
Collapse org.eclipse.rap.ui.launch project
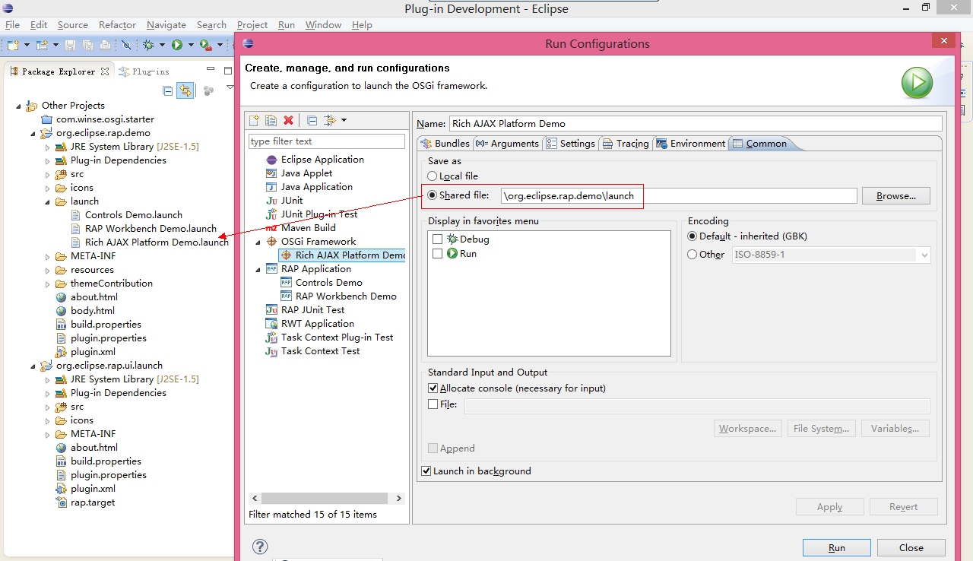(x=33, y=366)
